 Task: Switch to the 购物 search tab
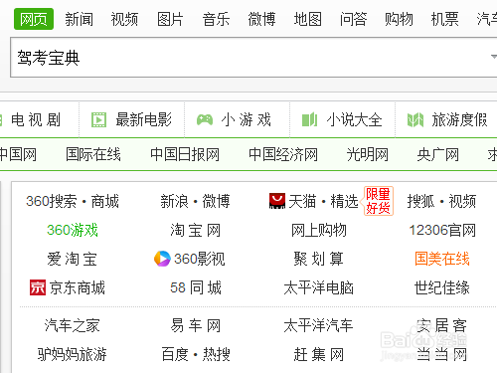(x=399, y=19)
